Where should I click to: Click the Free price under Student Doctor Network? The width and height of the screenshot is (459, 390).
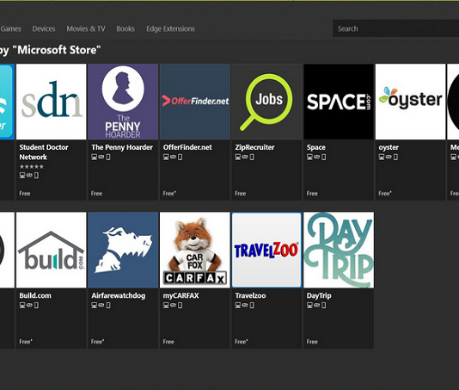click(x=25, y=194)
